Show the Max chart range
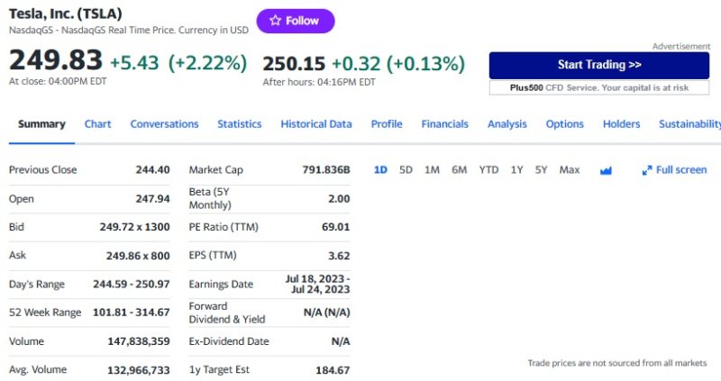 [x=569, y=170]
